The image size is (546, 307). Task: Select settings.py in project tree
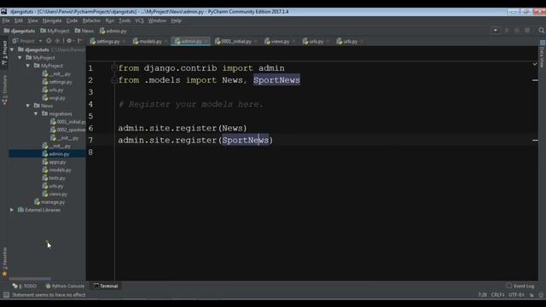[x=57, y=82]
